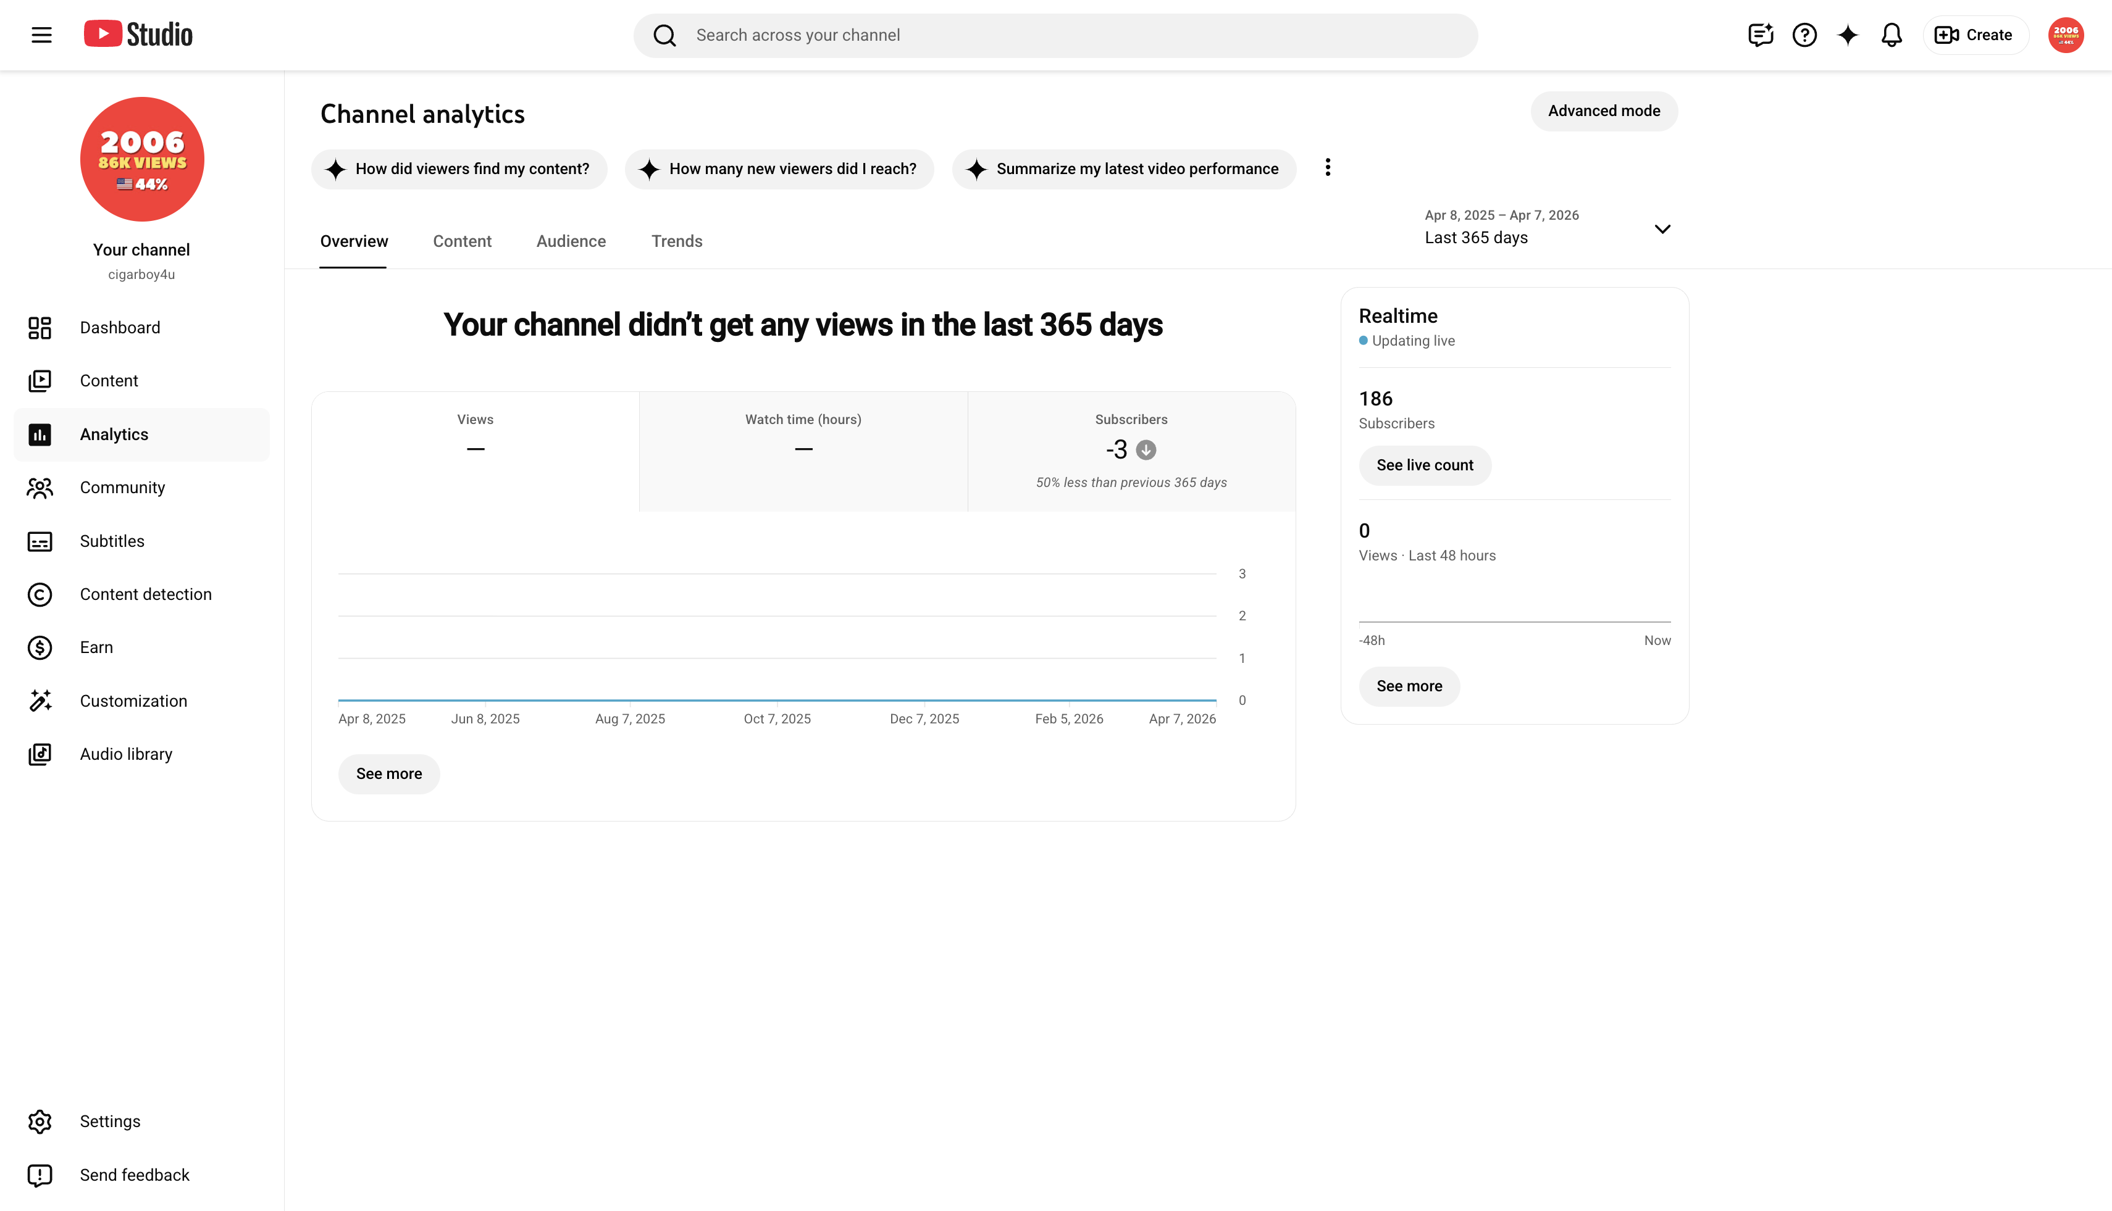Select the Watch time (hours) metric card

(803, 452)
